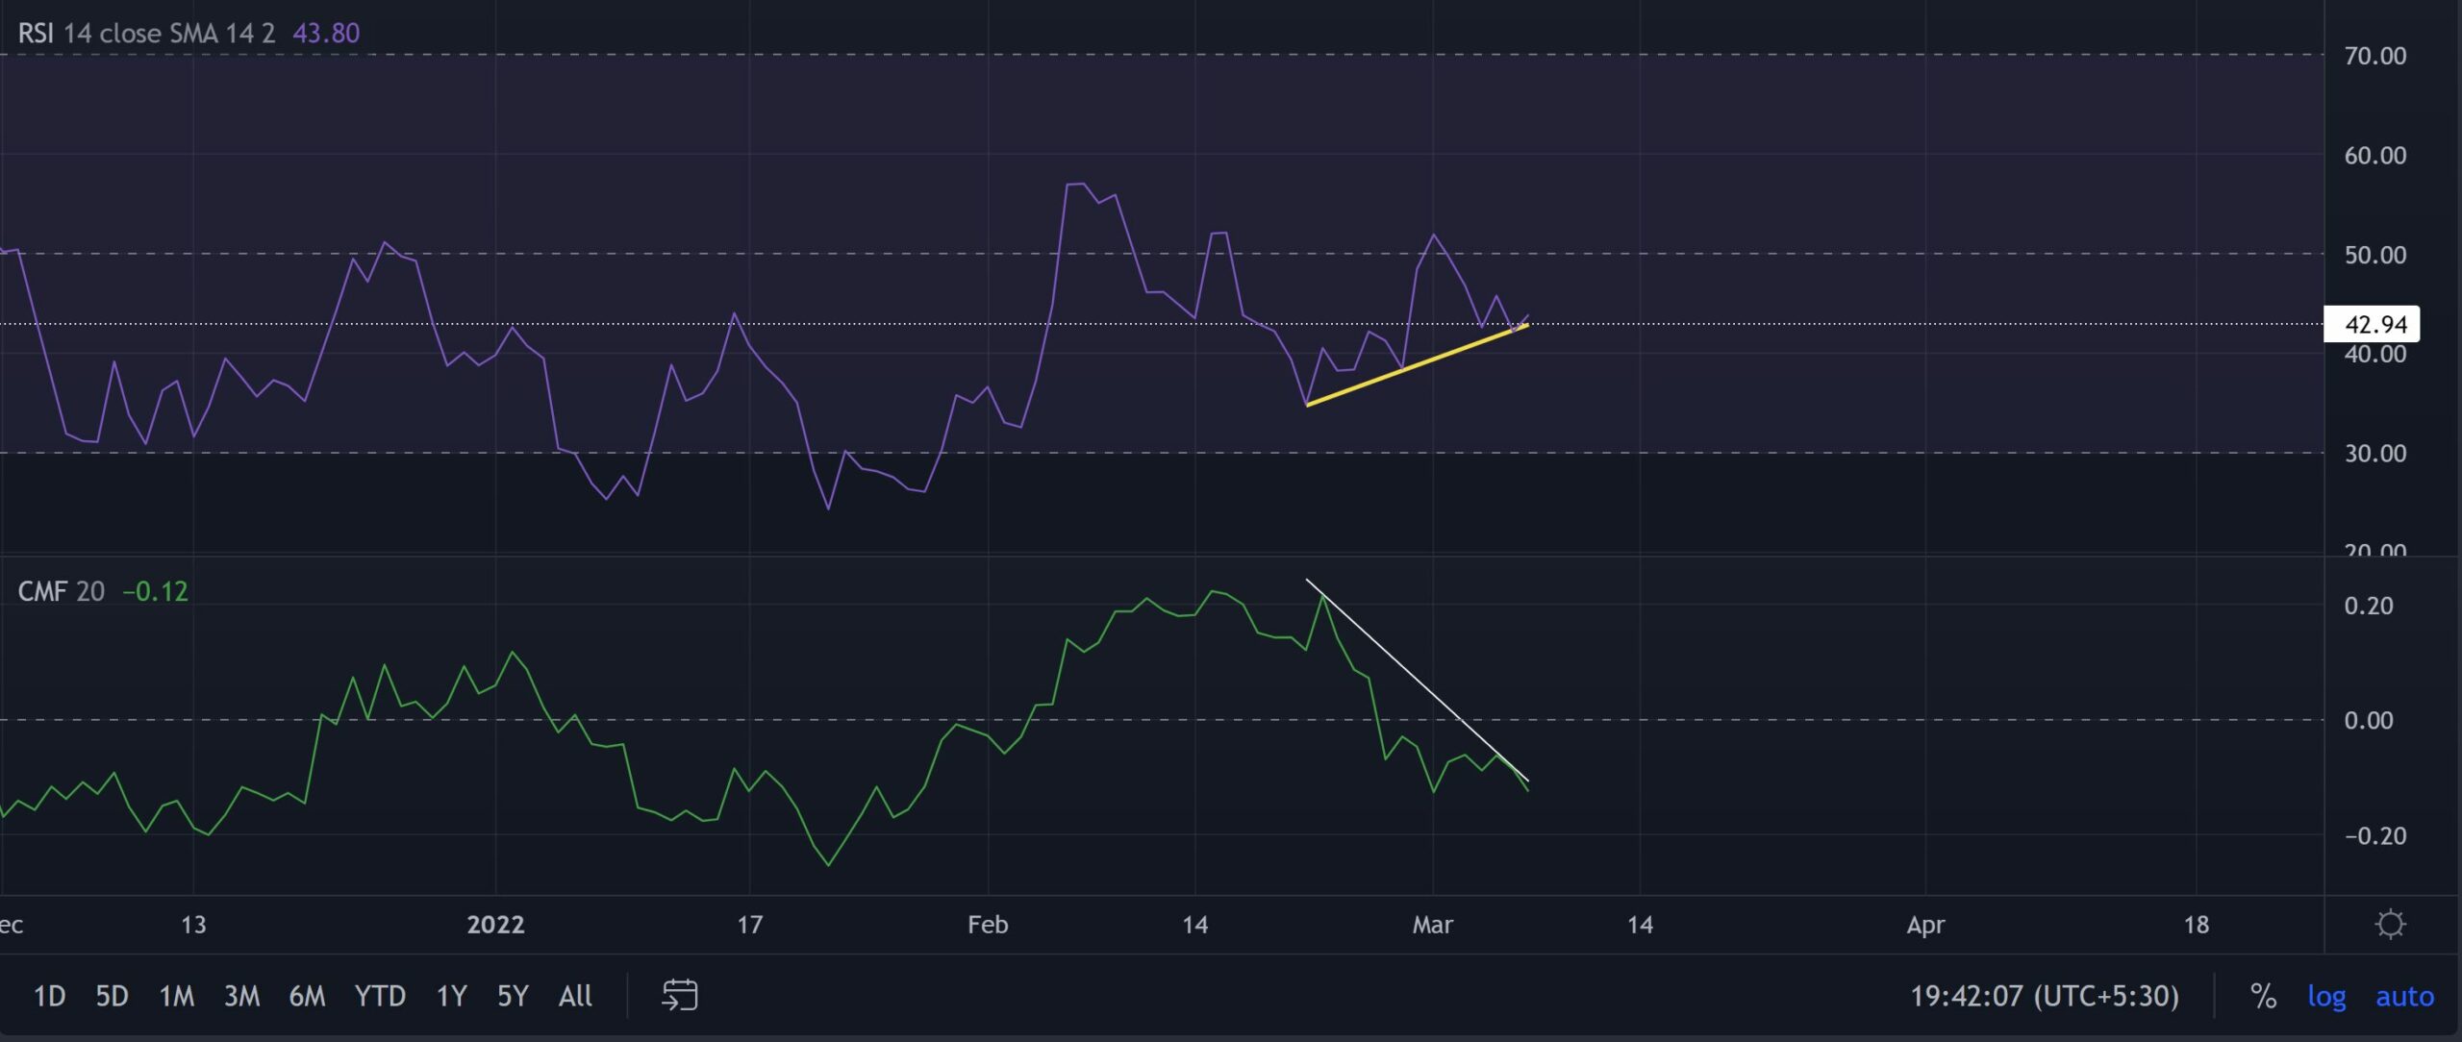Screen dimensions: 2462x1042
Task: Open chart settings gear icon
Action: [2390, 924]
